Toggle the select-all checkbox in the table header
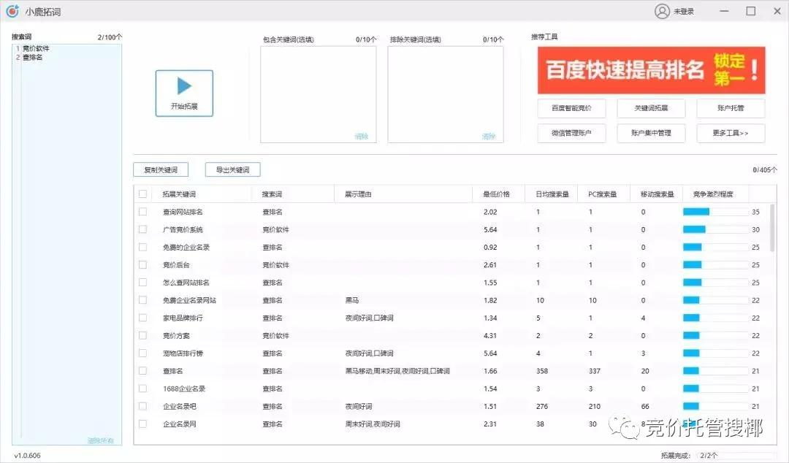Image resolution: width=789 pixels, height=463 pixels. click(x=142, y=194)
